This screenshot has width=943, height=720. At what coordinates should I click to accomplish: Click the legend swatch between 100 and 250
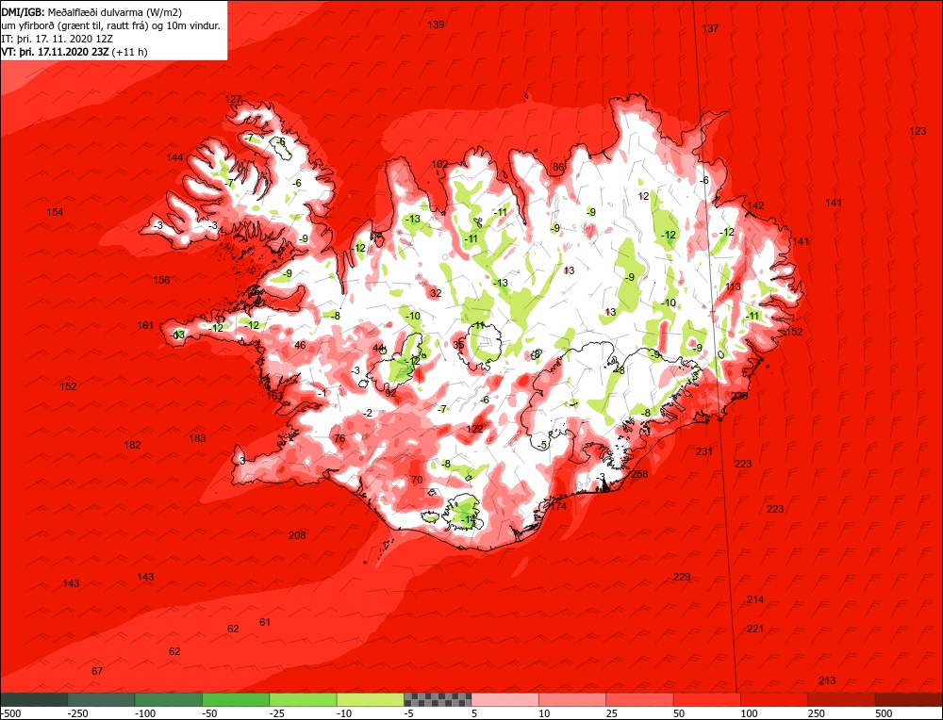pyautogui.click(x=774, y=699)
